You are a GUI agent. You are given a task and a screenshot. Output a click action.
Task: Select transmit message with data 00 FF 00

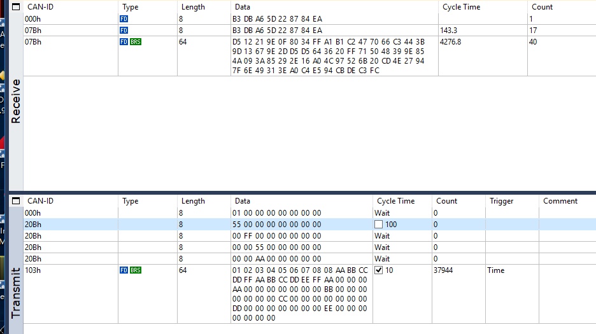276,236
